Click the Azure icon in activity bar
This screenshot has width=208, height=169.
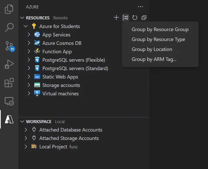point(9,119)
